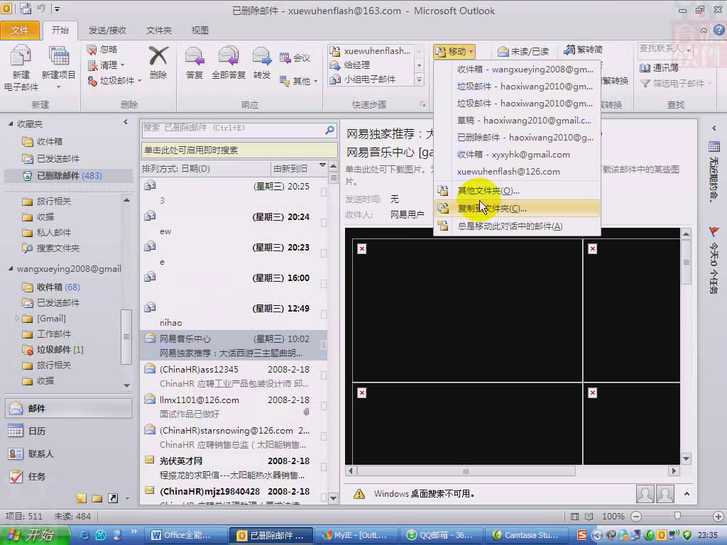
Task: Expand the Junk (垃圾邮件) dropdown
Action: [x=139, y=81]
